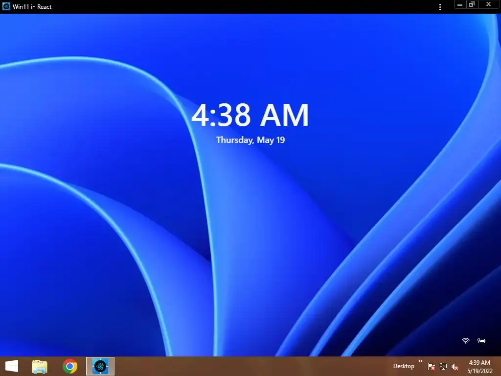Click the Wi-Fi icon on lock screen
The height and width of the screenshot is (376, 501).
[x=466, y=341]
